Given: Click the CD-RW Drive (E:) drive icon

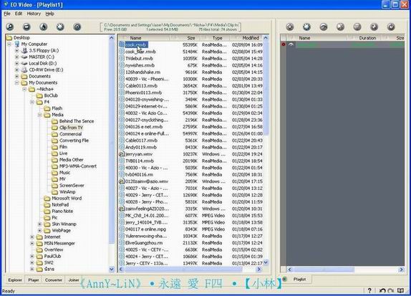Looking at the screenshot, I should (x=24, y=70).
